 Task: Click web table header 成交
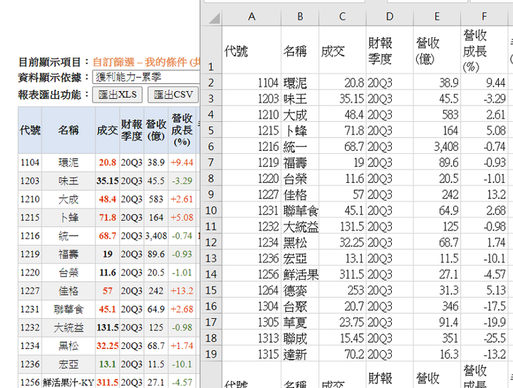tap(108, 130)
